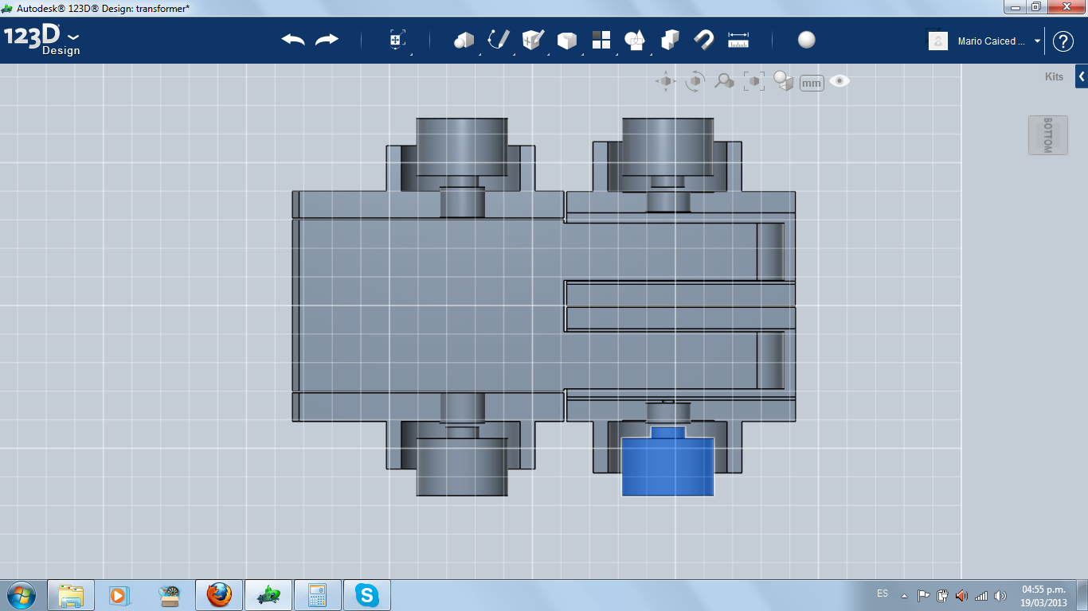This screenshot has width=1088, height=611.
Task: Select the Zoom navigation tool
Action: (x=724, y=81)
